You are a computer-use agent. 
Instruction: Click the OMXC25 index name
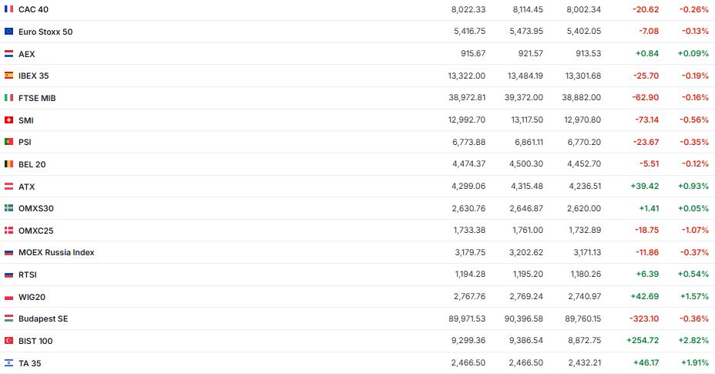point(36,231)
